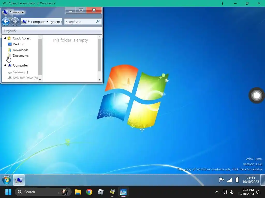Select System in the address breadcrumb
265x198 pixels.
pos(56,22)
